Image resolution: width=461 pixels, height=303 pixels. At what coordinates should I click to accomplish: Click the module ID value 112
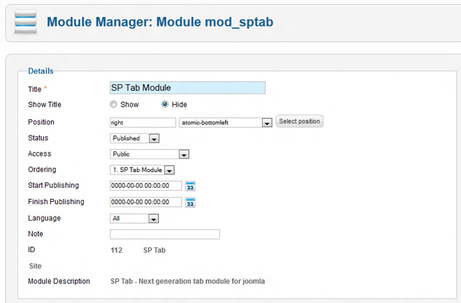116,250
